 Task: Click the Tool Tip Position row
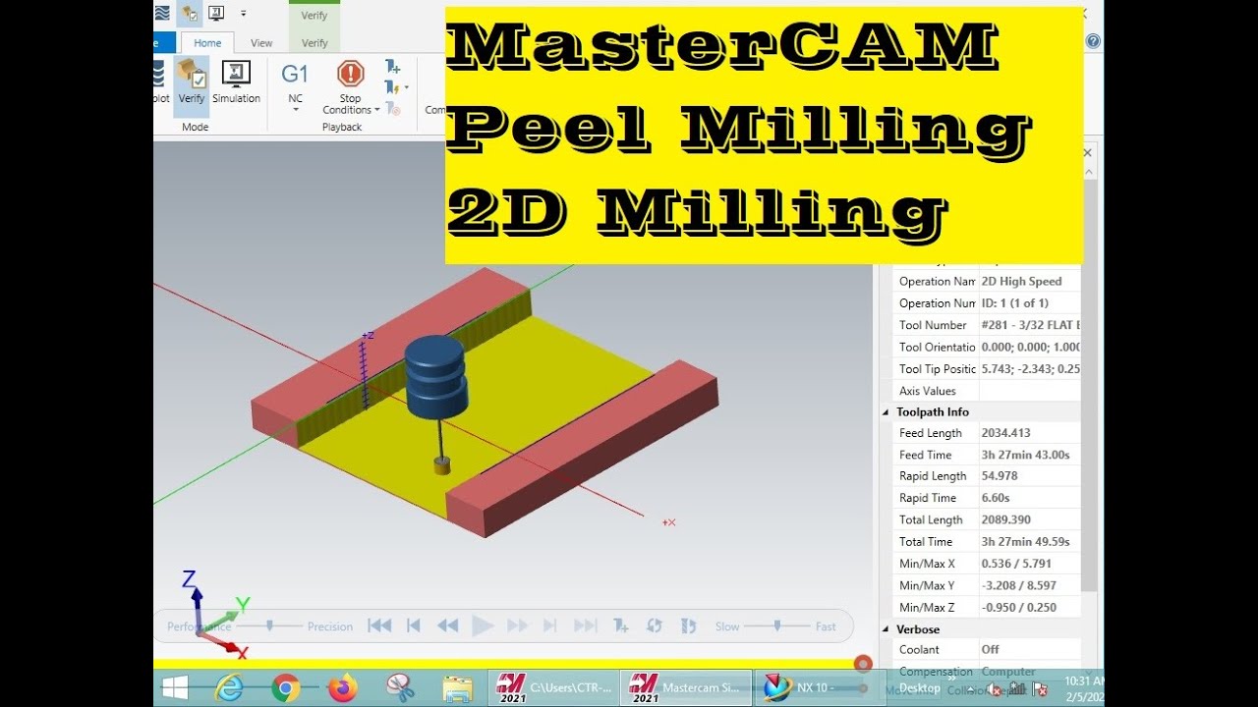[x=986, y=369]
